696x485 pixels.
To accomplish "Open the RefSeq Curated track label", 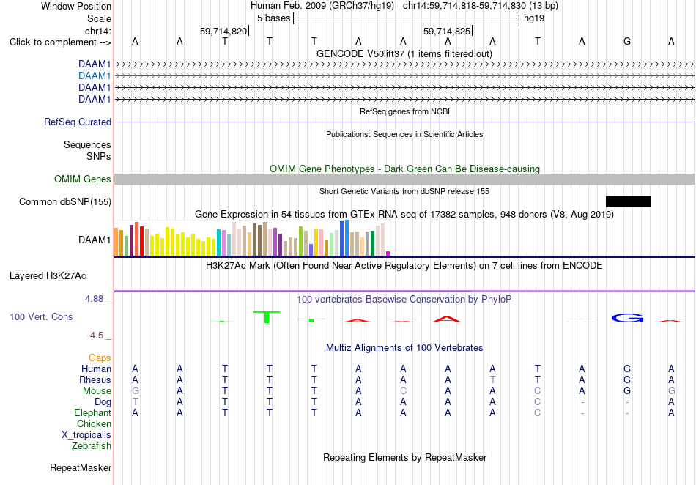I will tap(78, 122).
